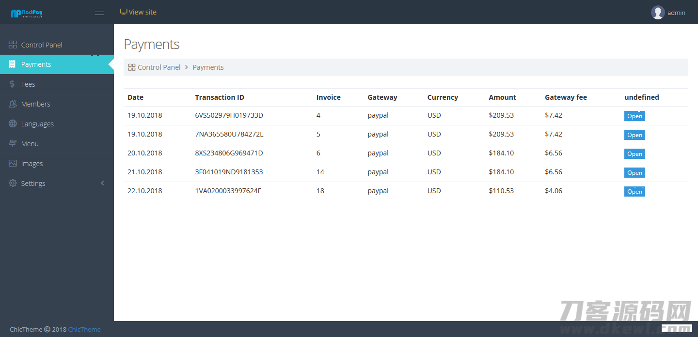Image resolution: width=698 pixels, height=337 pixels.
Task: Visit the ChicTheme footer link
Action: click(84, 329)
